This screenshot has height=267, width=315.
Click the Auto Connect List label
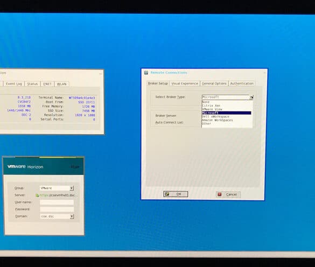170,122
